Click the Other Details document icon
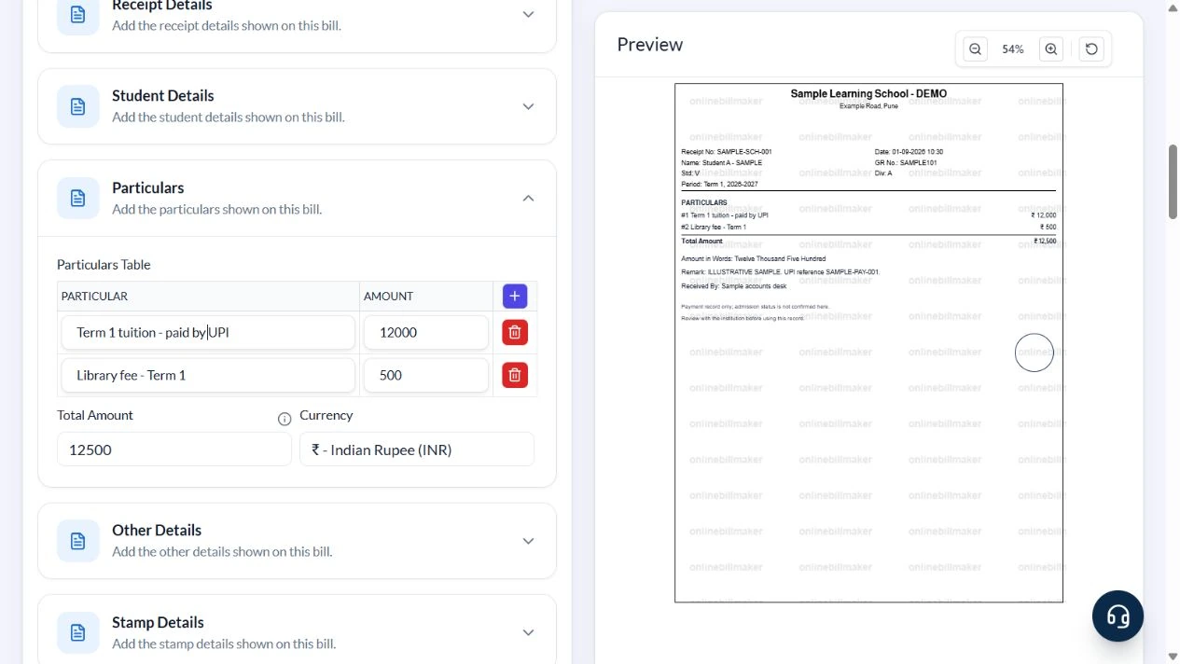 click(78, 541)
